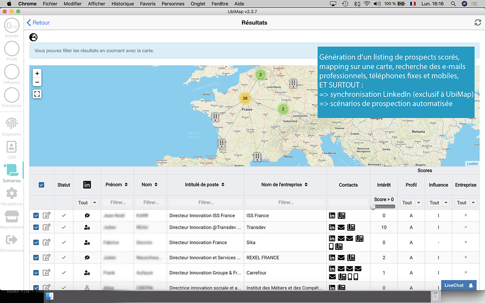The image size is (485, 303).
Task: Click the refresh icon next to Résultats
Action: coord(478,23)
